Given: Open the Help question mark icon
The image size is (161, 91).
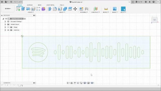Looking at the screenshot, I should [153, 2].
